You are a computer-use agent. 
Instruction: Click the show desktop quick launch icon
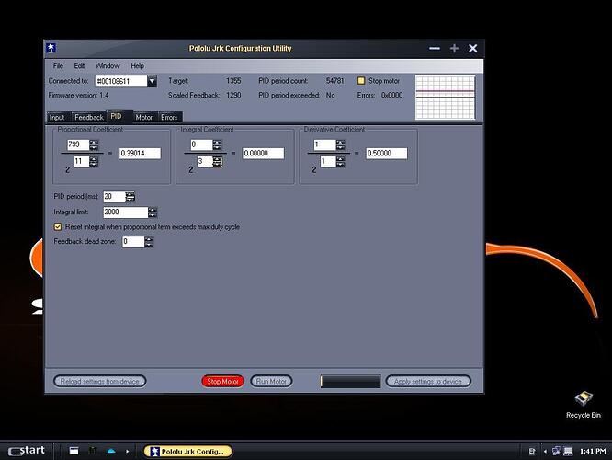click(74, 451)
